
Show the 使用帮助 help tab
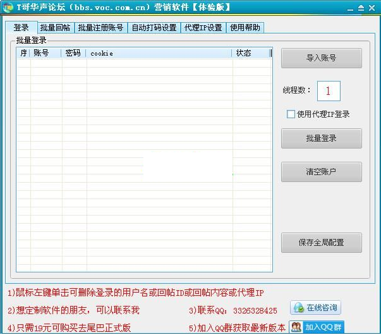[245, 28]
